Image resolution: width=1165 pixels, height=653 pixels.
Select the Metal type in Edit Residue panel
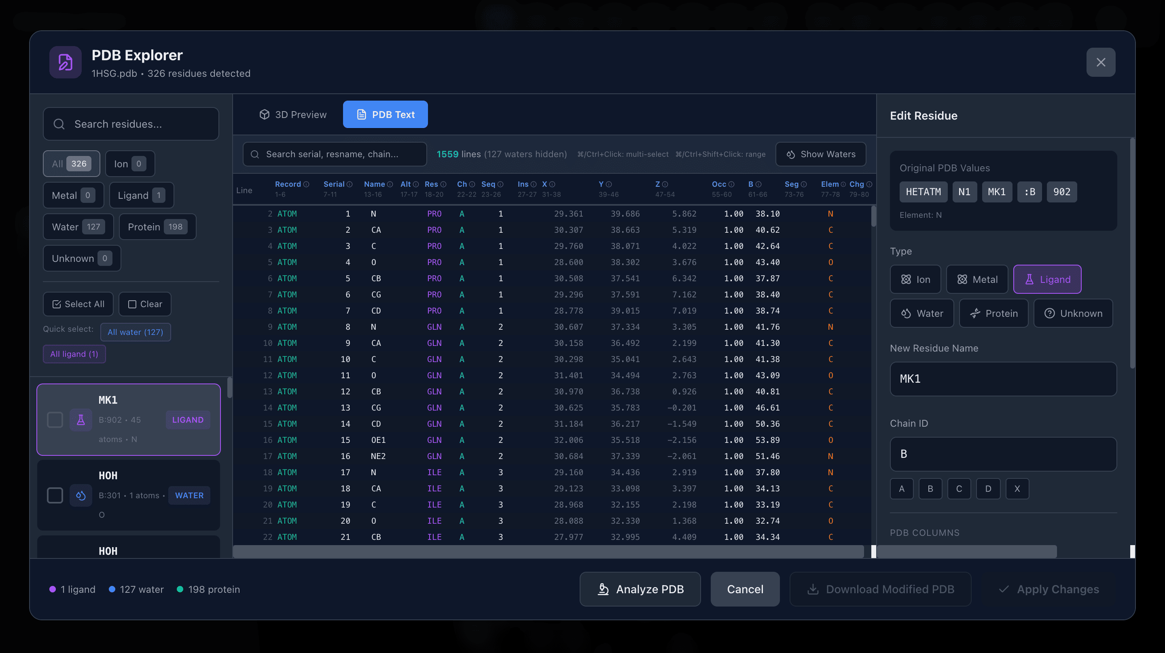point(977,279)
